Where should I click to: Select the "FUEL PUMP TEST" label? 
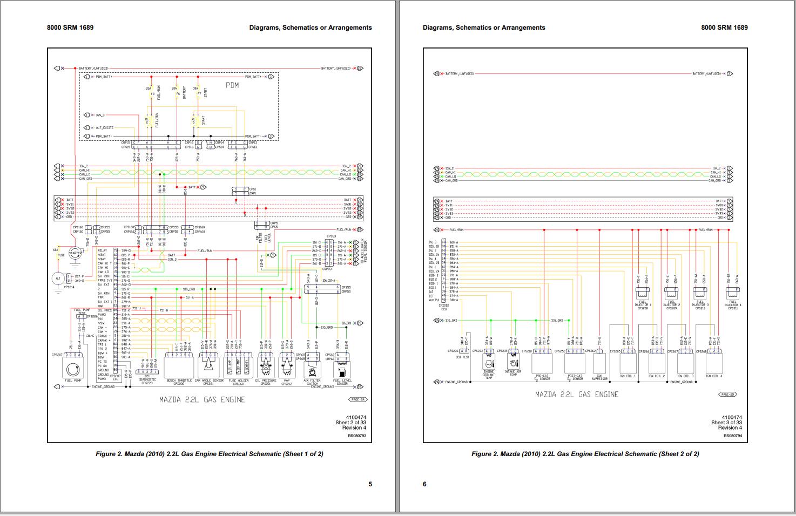click(82, 311)
